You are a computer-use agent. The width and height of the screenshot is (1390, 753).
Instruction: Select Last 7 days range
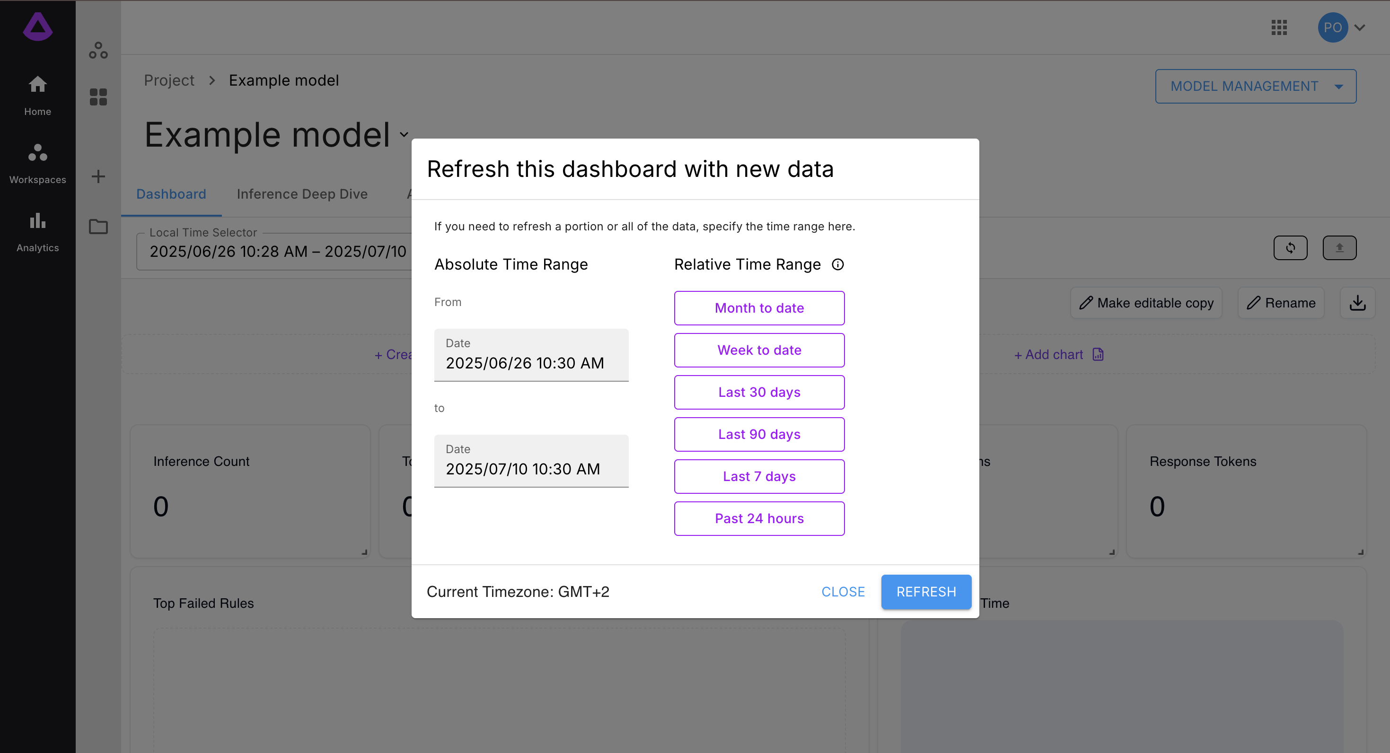[759, 476]
